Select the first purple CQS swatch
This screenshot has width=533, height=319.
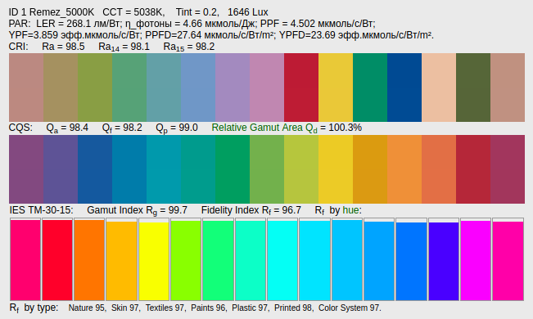pos(26,169)
